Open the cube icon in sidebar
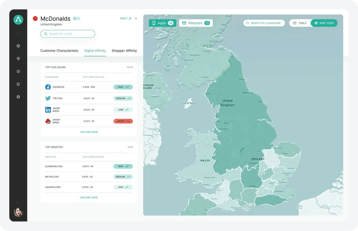This screenshot has height=231, width=358. pos(18,46)
